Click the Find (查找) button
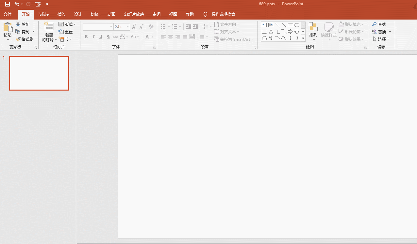417x244 pixels. [379, 24]
